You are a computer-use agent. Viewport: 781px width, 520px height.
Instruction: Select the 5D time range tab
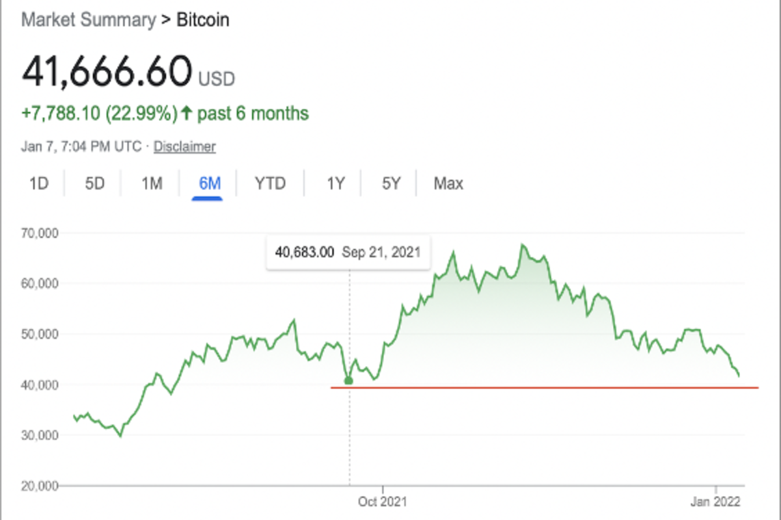point(95,184)
